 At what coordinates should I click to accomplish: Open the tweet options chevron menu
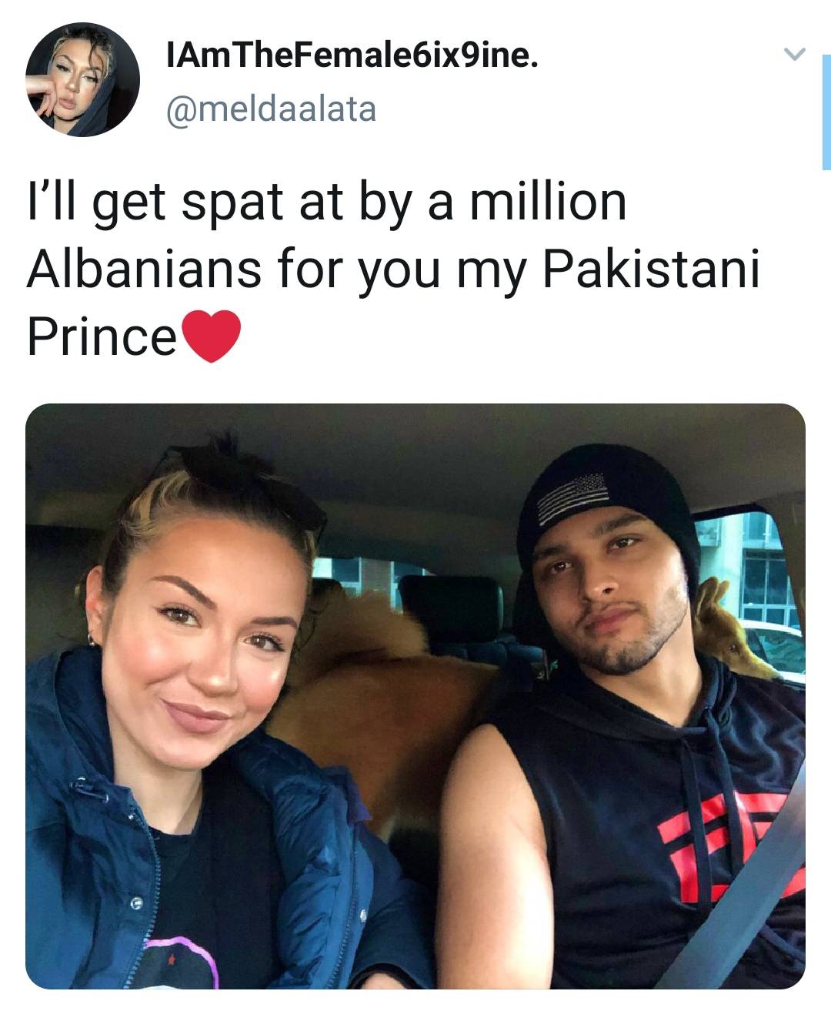(x=793, y=55)
